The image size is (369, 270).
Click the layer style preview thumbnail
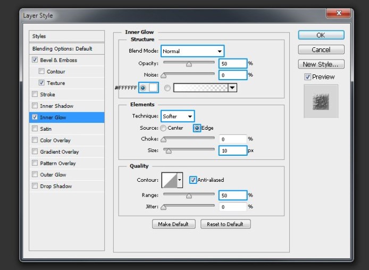(x=320, y=100)
